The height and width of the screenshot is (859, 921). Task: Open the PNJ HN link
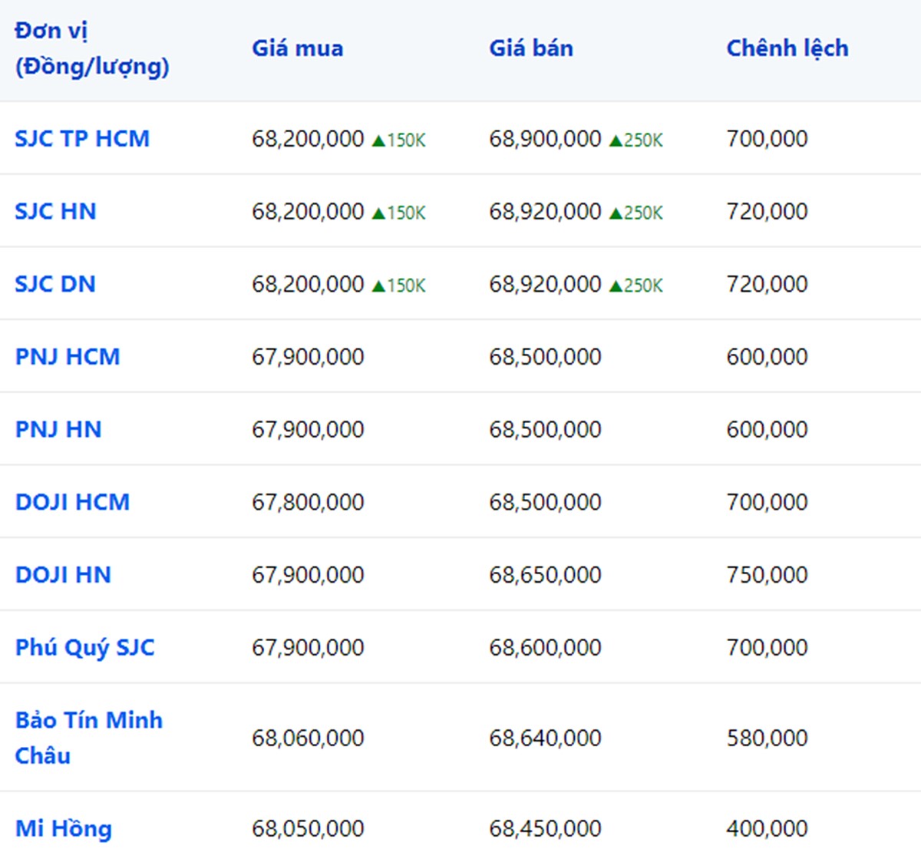[x=58, y=429]
